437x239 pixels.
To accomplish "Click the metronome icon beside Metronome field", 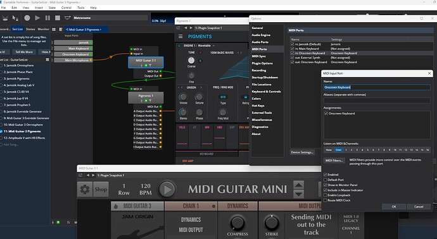I will tap(67, 18).
